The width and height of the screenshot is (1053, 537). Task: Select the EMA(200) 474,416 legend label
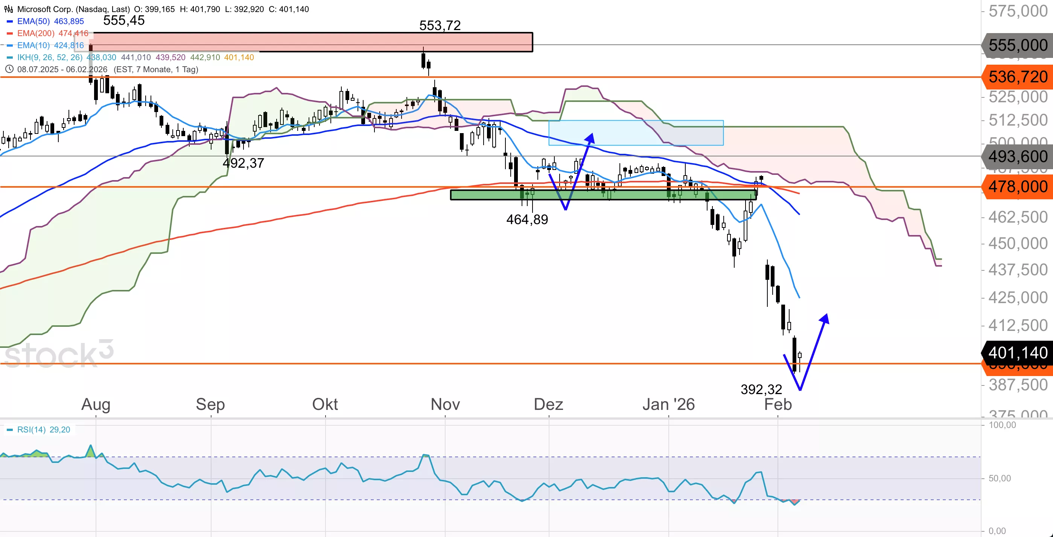coord(52,33)
